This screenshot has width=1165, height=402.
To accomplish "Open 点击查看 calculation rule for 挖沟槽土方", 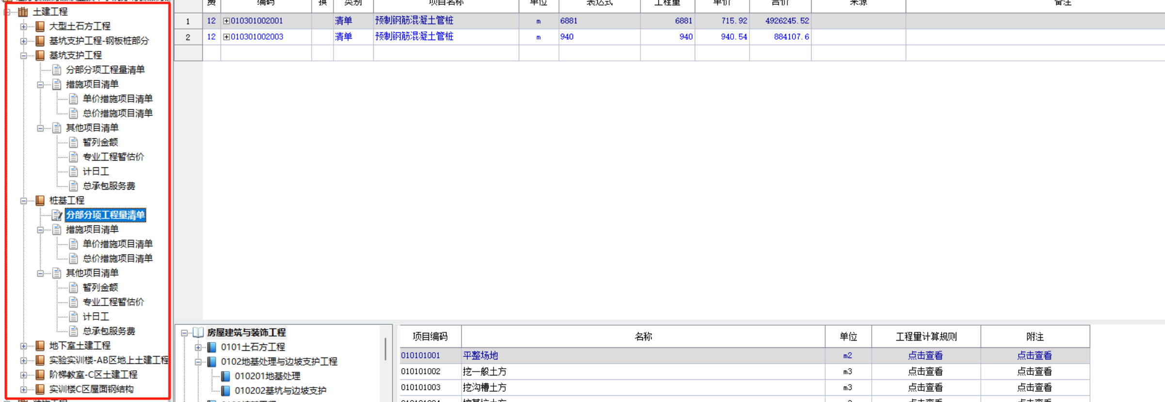I will click(x=925, y=387).
